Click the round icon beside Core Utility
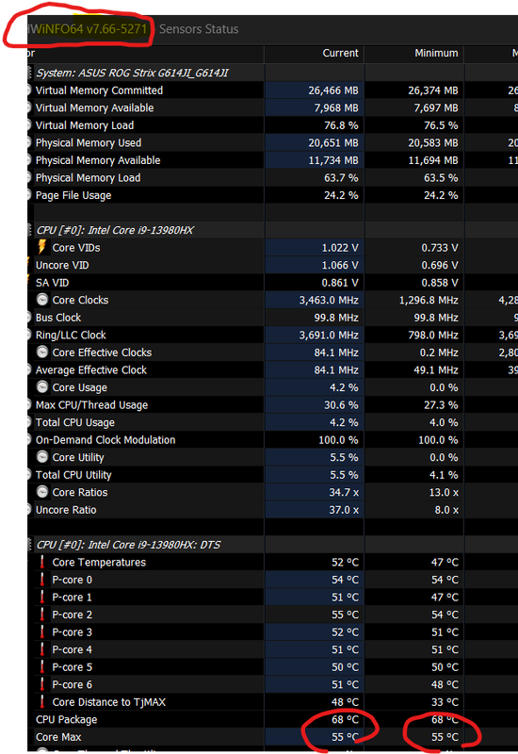Viewport: 518px width, 754px height. (42, 457)
